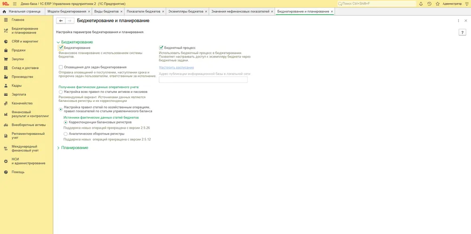Click the publication address input field
This screenshot has height=234, width=471.
[203, 80]
